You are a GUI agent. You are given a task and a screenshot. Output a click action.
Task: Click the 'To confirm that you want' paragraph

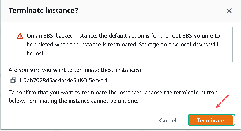(113, 97)
